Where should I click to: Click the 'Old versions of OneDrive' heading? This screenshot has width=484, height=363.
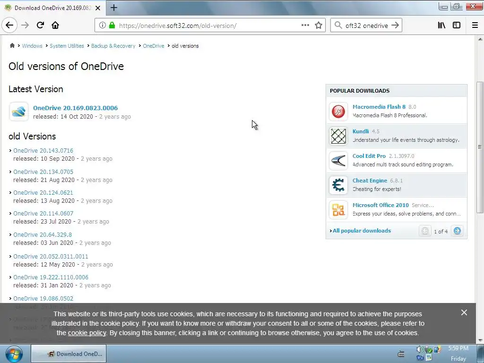pyautogui.click(x=66, y=66)
